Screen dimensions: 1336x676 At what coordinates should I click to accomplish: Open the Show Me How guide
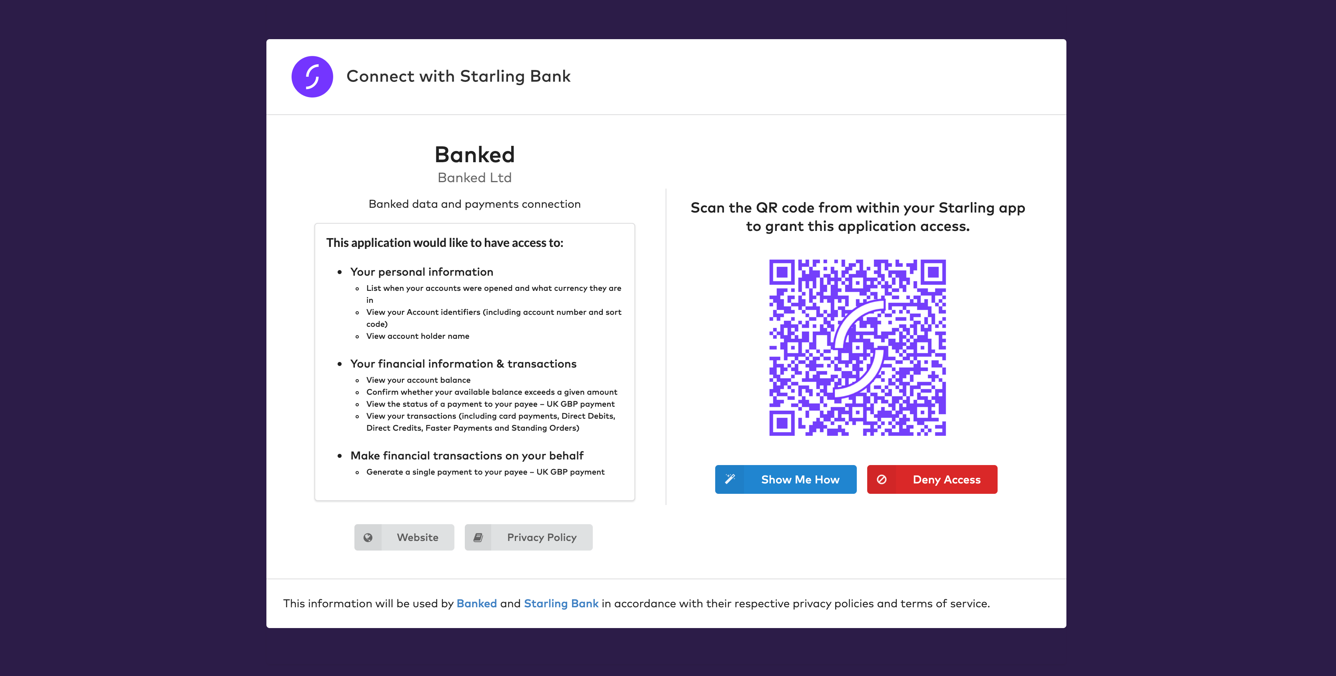click(785, 479)
